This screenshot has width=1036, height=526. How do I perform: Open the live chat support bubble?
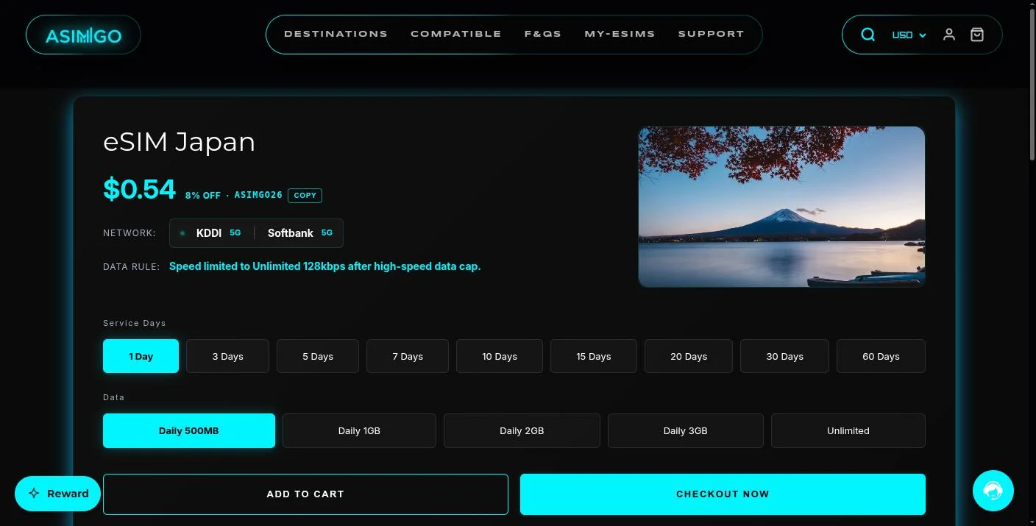click(x=993, y=490)
